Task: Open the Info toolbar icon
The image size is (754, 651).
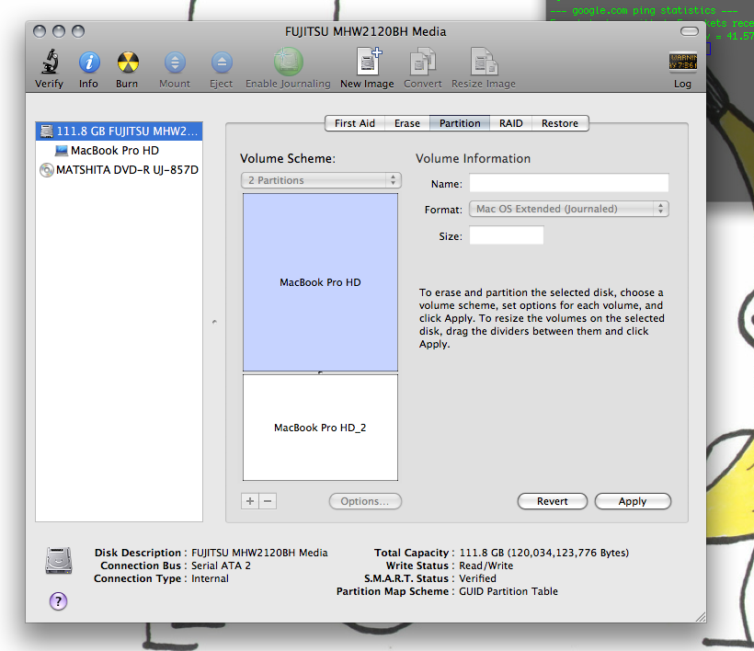Action: pyautogui.click(x=89, y=62)
